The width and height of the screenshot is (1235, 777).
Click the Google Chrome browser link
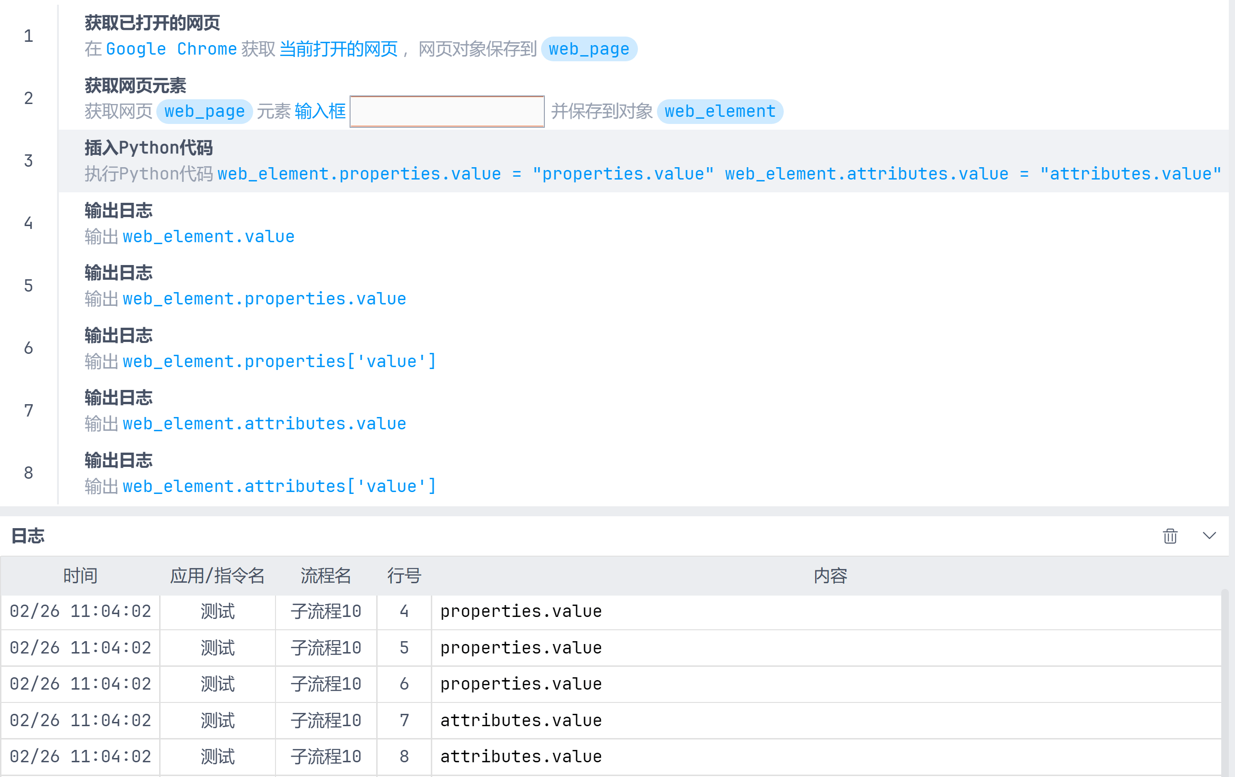point(171,49)
